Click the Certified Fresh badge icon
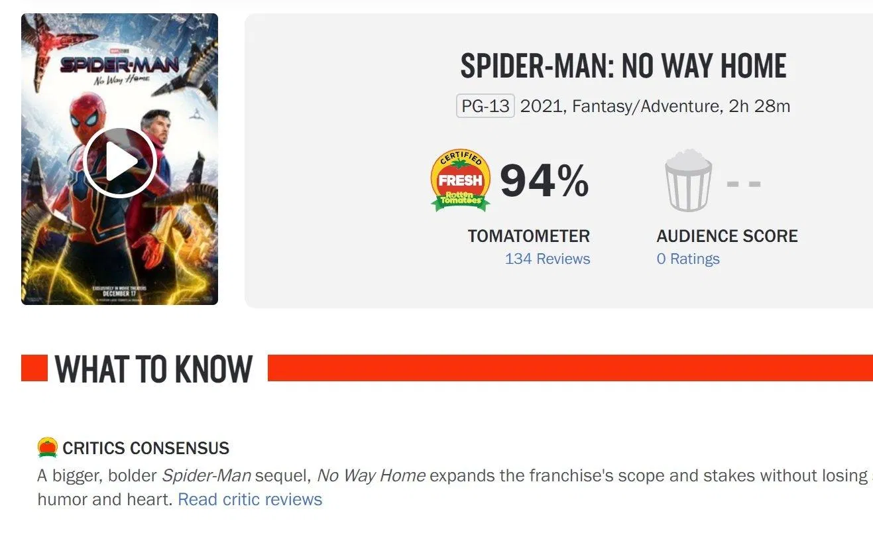 [461, 180]
